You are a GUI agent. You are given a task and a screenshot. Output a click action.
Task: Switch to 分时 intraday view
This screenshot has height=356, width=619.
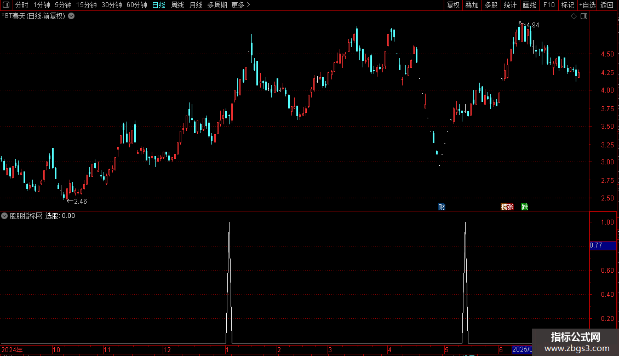pyautogui.click(x=22, y=5)
